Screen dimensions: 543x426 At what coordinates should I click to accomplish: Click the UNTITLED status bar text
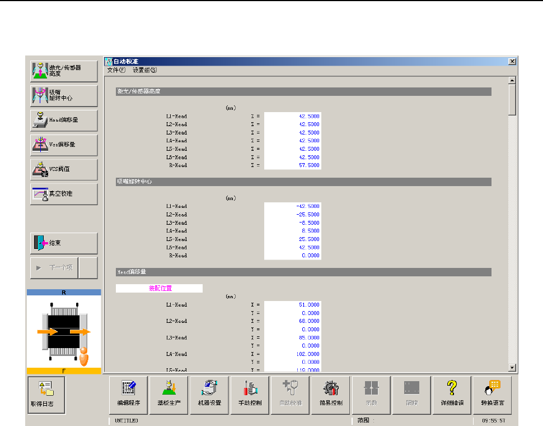127,420
